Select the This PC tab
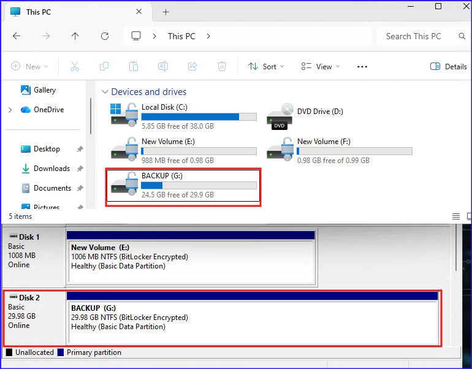 67,12
